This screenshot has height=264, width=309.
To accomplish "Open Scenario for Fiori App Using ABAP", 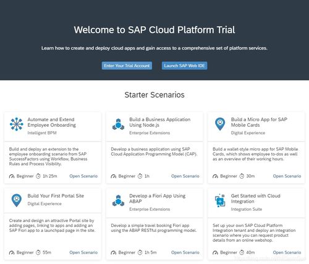I will (185, 252).
